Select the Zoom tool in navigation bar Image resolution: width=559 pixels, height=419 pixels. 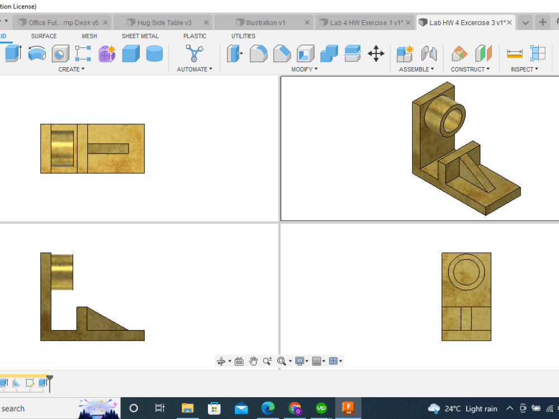click(267, 361)
